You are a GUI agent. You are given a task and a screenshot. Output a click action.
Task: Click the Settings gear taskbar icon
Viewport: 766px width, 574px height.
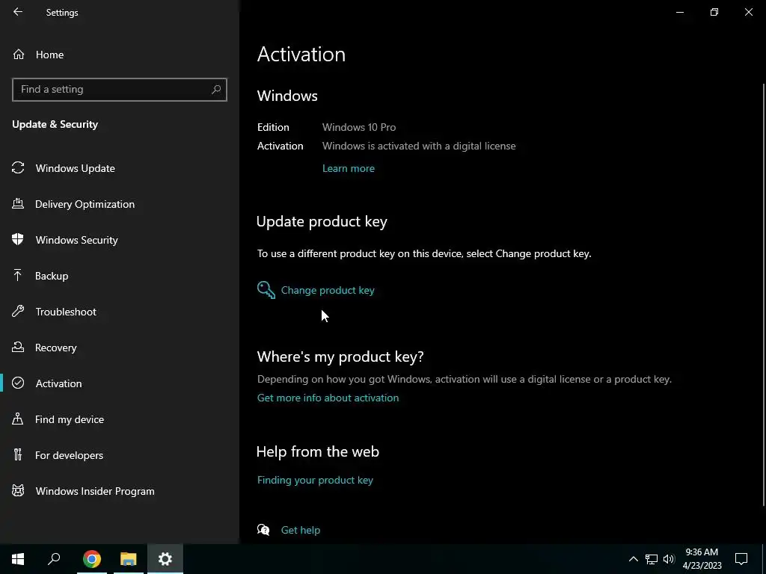165,559
